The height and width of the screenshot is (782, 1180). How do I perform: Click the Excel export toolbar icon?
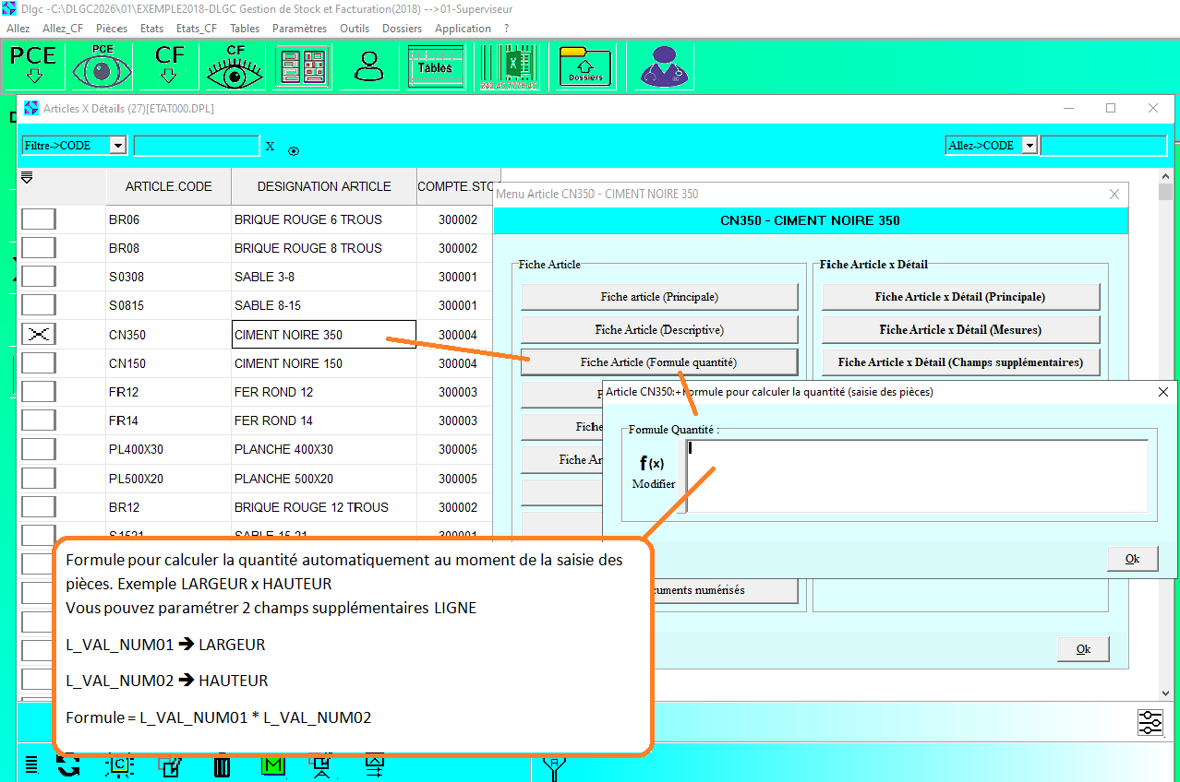tap(509, 65)
